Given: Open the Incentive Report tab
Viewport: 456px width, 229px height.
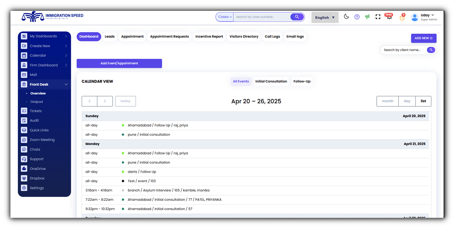Looking at the screenshot, I should pos(209,36).
